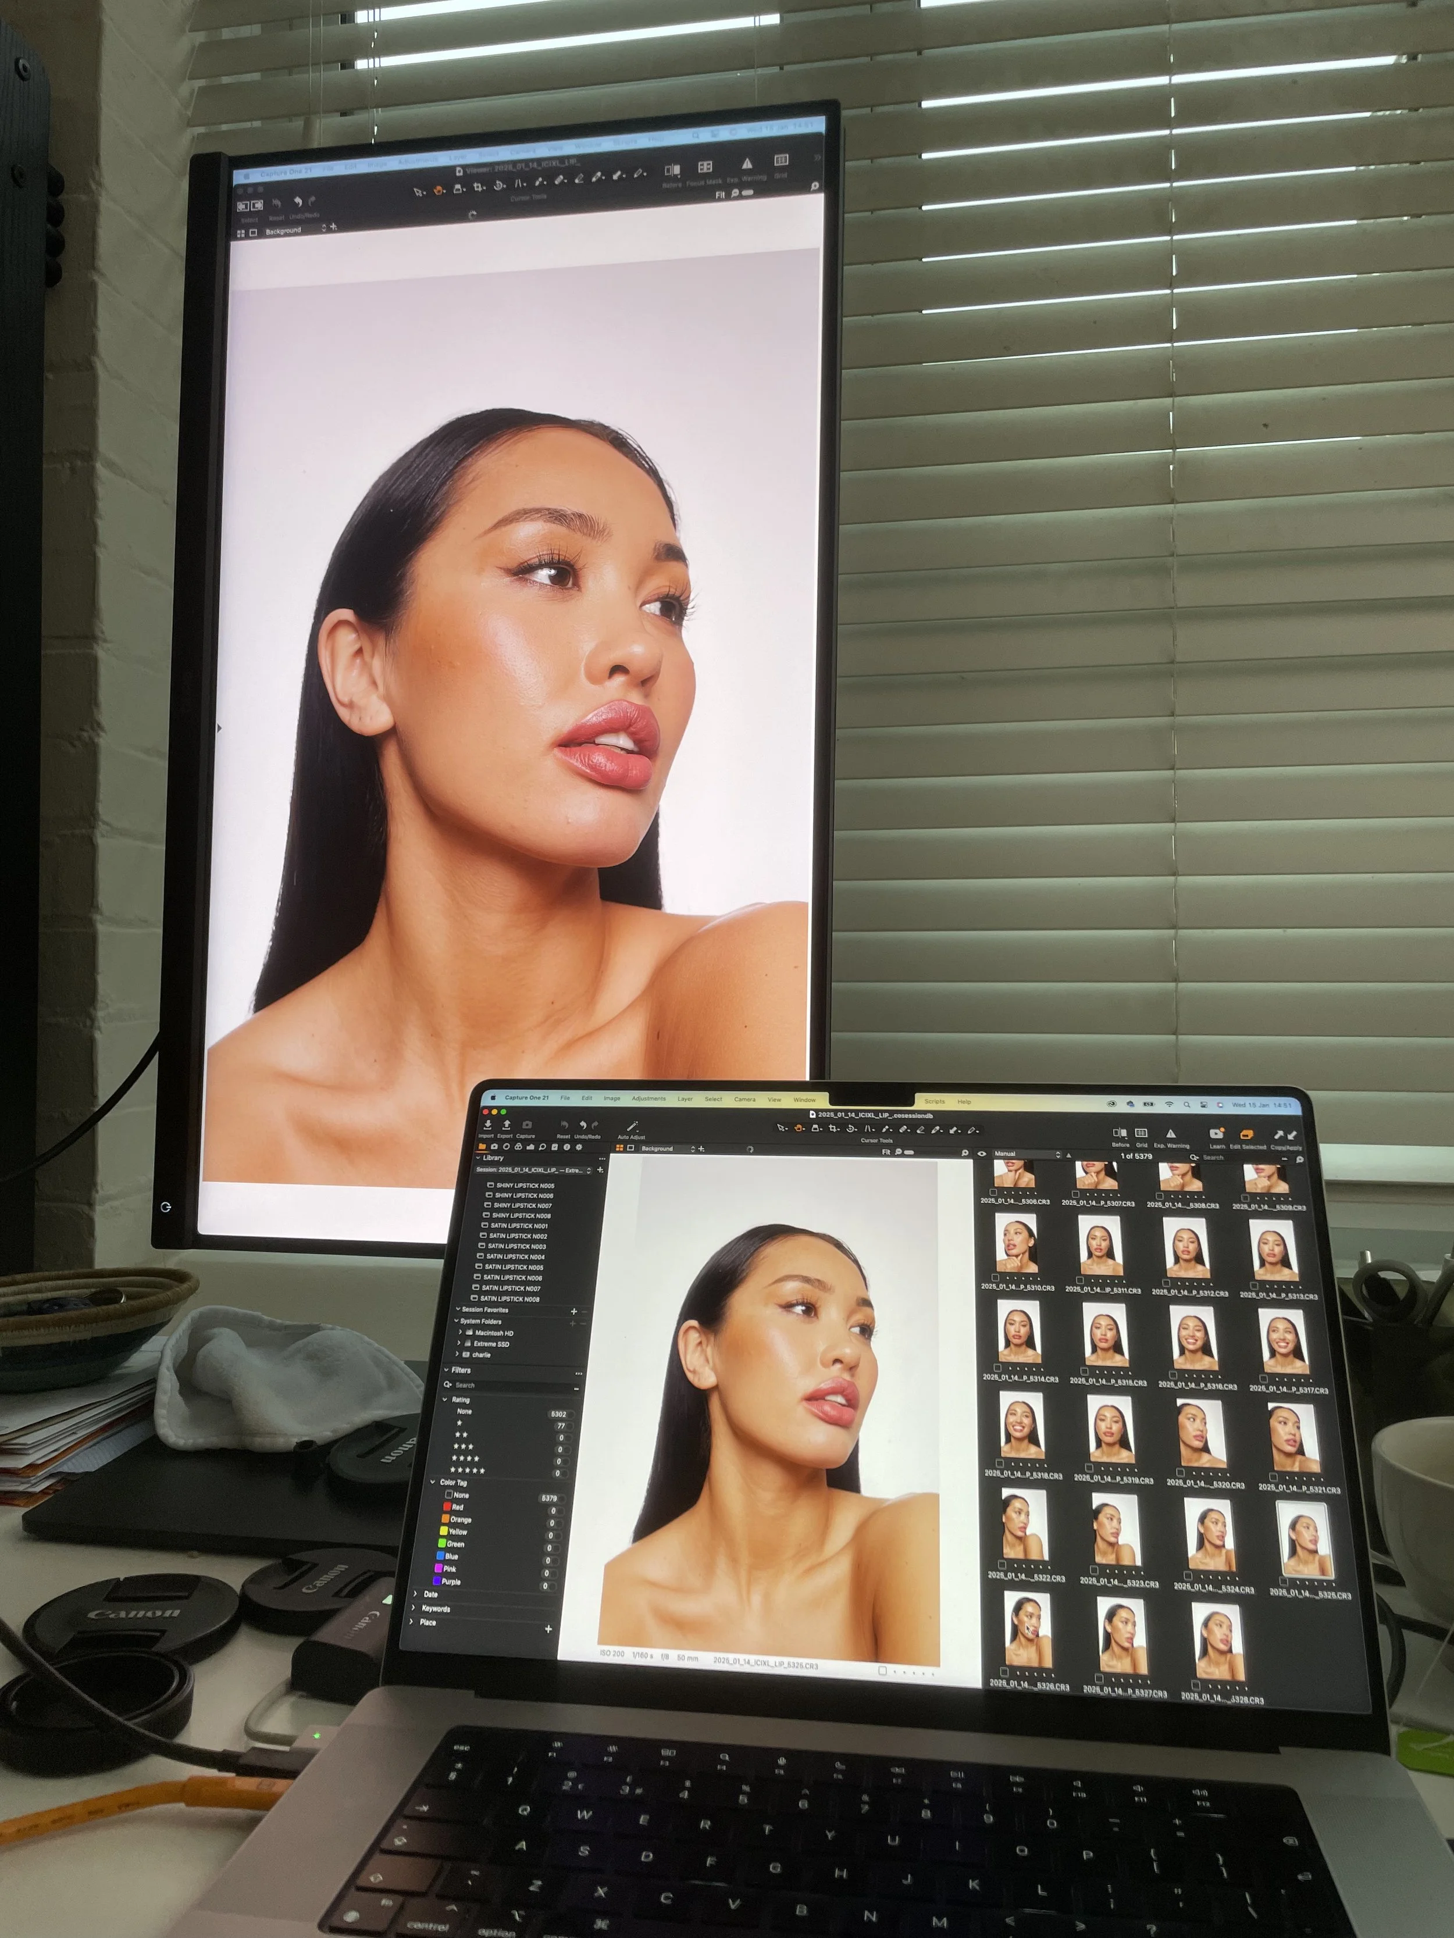Click the Wi-Fi icon in macOS menu bar
Viewport: 1454px width, 1938px height.
tap(1168, 1105)
